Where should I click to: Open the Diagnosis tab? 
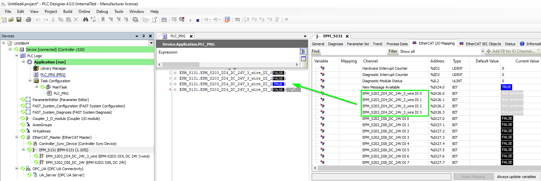(335, 44)
